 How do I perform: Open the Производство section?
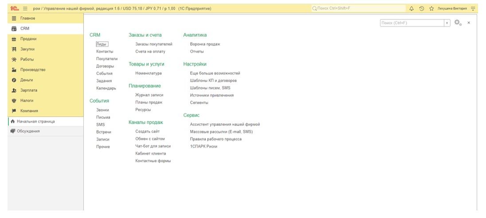click(32, 70)
